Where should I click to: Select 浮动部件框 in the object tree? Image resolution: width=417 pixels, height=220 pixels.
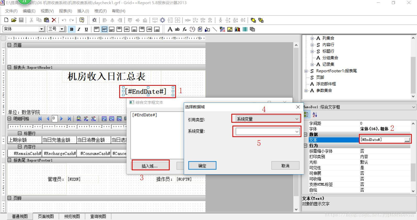click(x=326, y=84)
